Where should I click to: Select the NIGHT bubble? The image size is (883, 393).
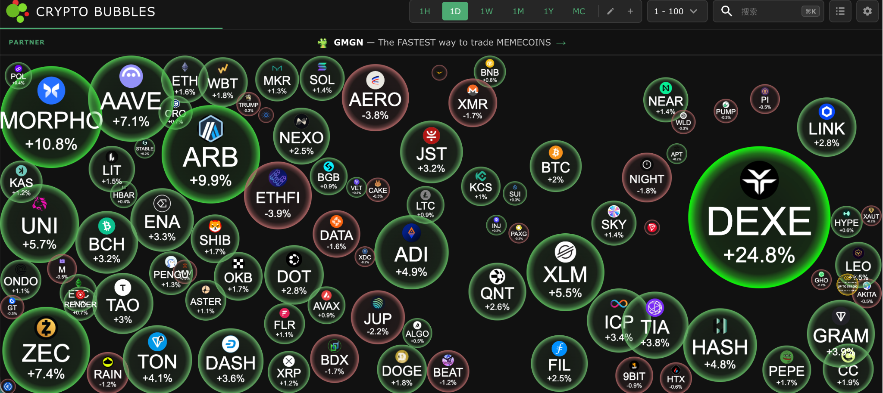click(x=647, y=177)
